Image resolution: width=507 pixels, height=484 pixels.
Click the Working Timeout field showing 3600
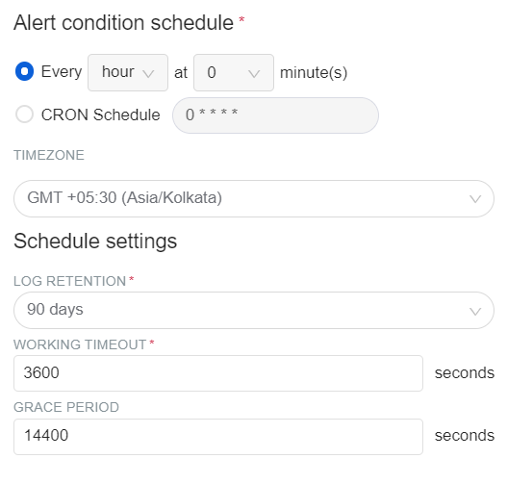218,373
